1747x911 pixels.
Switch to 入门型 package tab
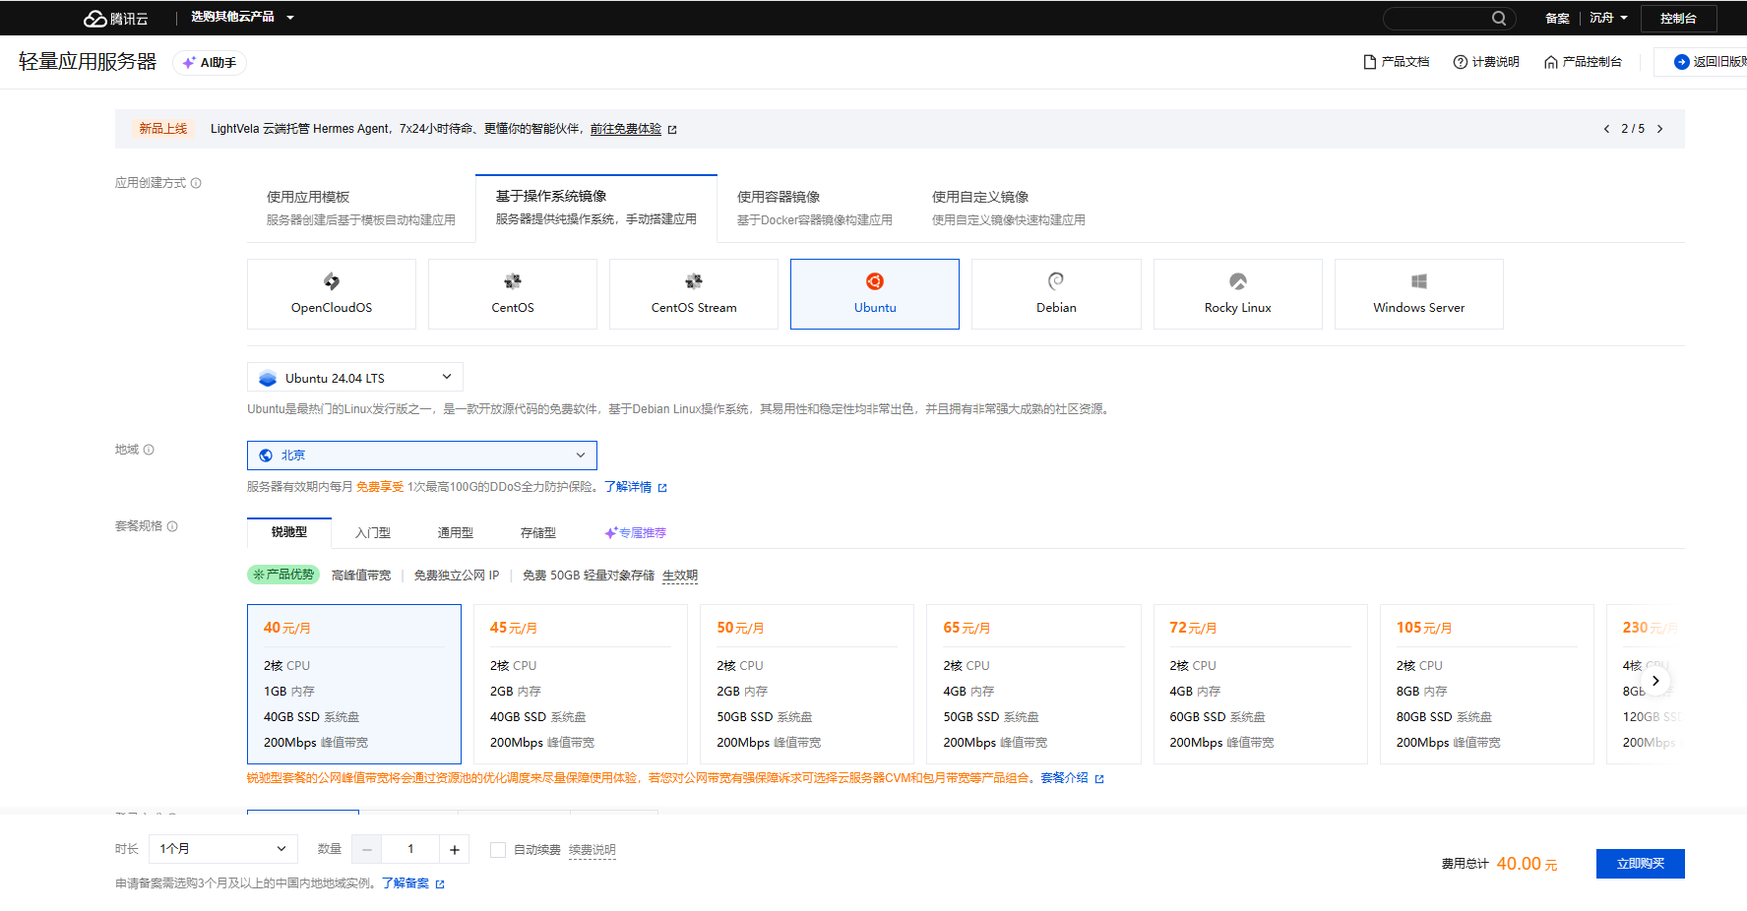click(373, 533)
